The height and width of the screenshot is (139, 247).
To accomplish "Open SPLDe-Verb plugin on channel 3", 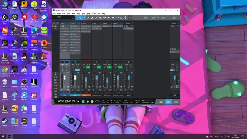I will click(x=86, y=32).
